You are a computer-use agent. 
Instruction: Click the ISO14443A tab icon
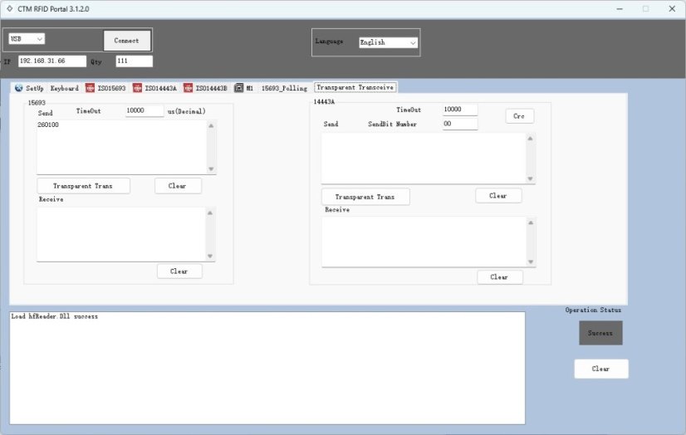pyautogui.click(x=138, y=88)
